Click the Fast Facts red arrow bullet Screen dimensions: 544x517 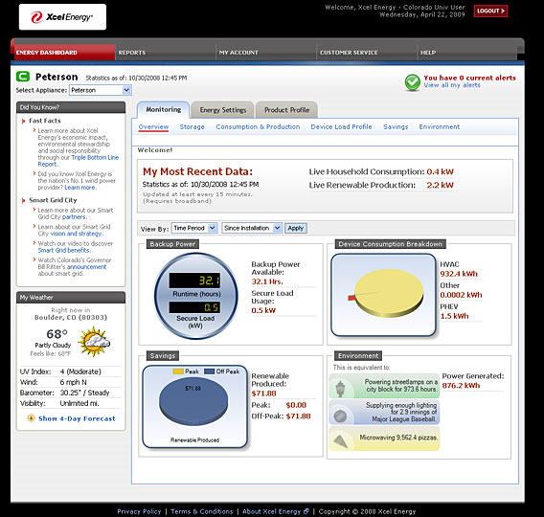(x=24, y=121)
